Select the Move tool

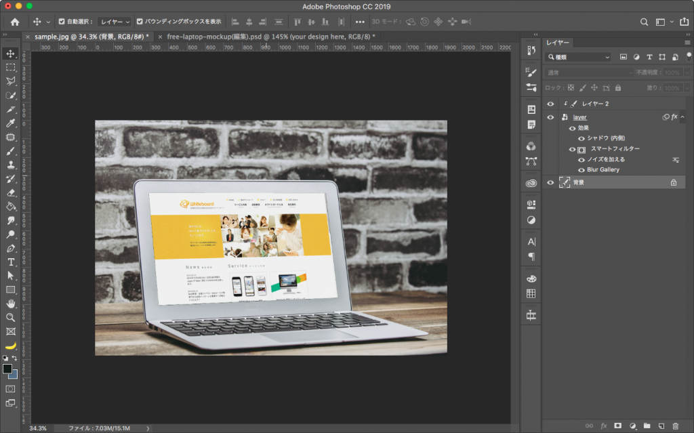(x=9, y=52)
